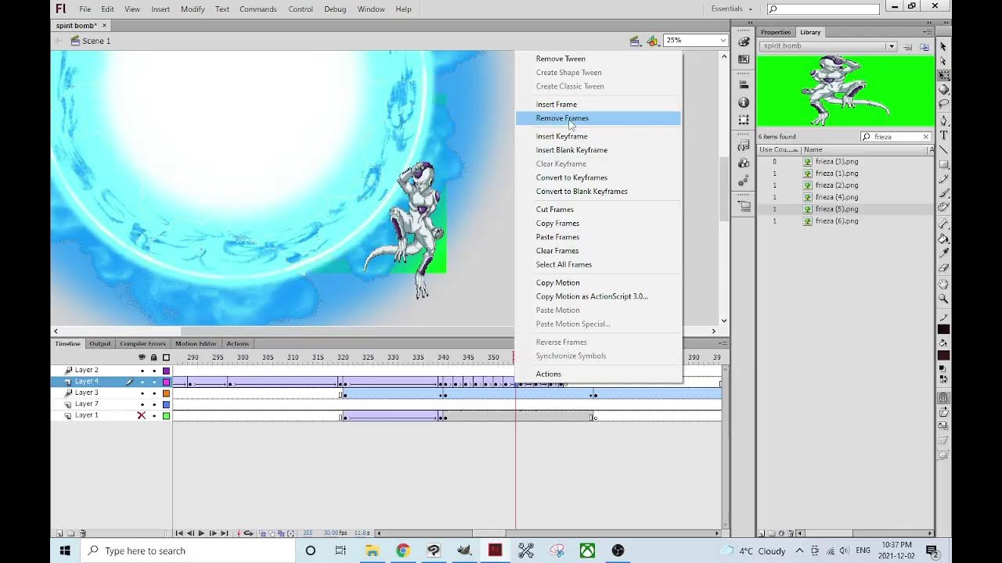Viewport: 1002px width, 563px height.
Task: Select the Selection arrow tool
Action: pyautogui.click(x=943, y=47)
